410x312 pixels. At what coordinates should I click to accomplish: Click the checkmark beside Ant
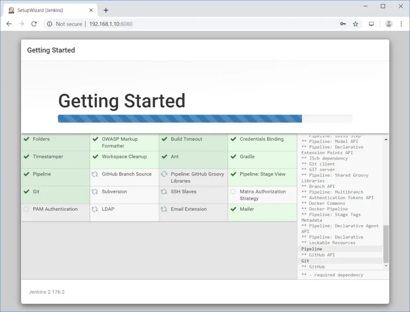(164, 156)
